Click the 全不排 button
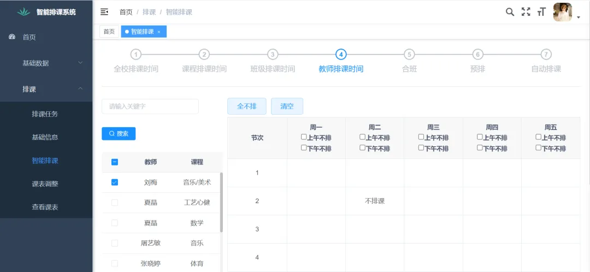The image size is (590, 272). click(246, 107)
